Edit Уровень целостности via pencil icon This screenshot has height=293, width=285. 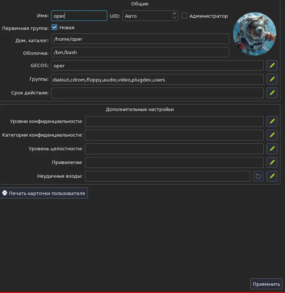point(272,149)
